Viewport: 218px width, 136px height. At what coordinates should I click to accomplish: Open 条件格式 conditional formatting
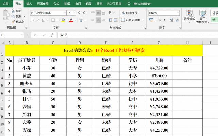tap(189, 16)
